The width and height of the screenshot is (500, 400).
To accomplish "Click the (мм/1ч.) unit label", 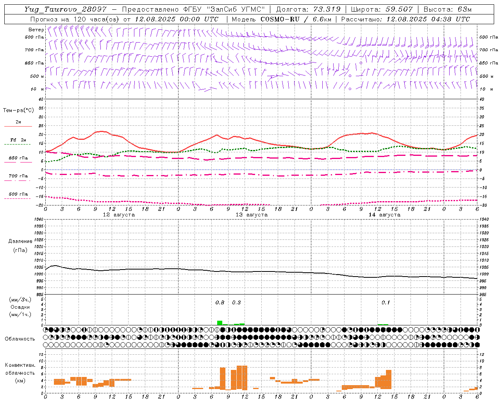I will pyautogui.click(x=20, y=314).
